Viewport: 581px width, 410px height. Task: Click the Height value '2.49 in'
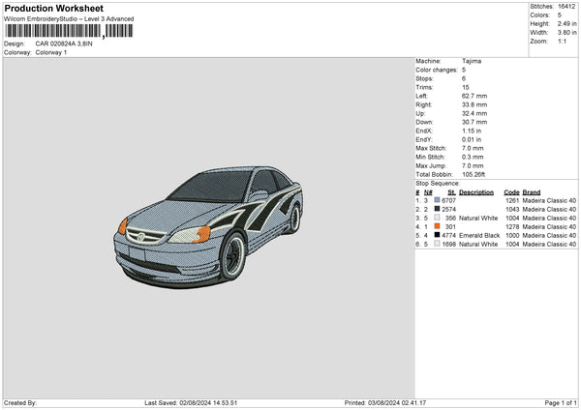tap(566, 23)
